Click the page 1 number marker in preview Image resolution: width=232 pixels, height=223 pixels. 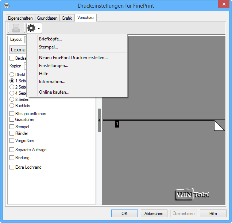coord(117,124)
